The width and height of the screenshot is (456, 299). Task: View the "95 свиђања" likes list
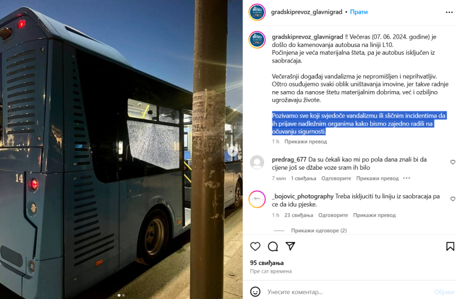(x=266, y=263)
